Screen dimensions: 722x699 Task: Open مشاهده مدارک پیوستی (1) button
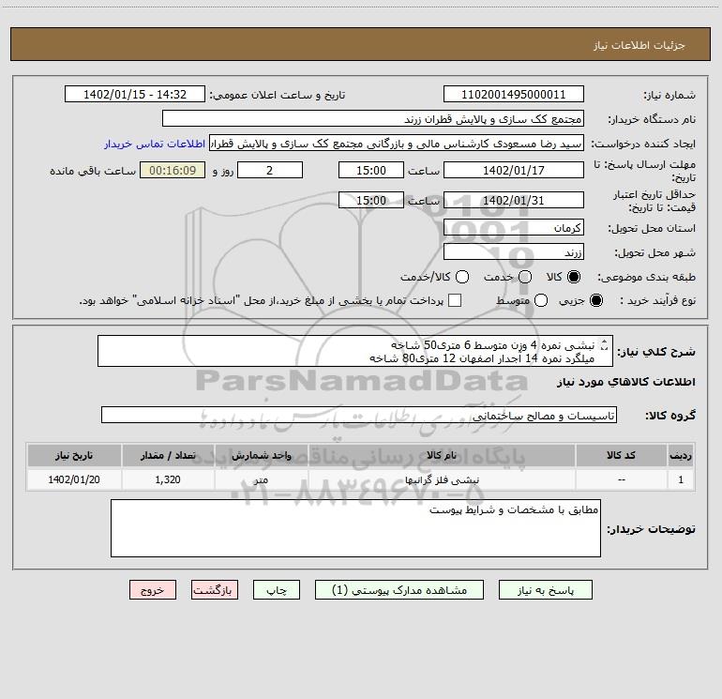tap(399, 590)
